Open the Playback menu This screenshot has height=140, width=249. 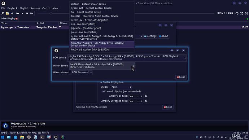12,8
